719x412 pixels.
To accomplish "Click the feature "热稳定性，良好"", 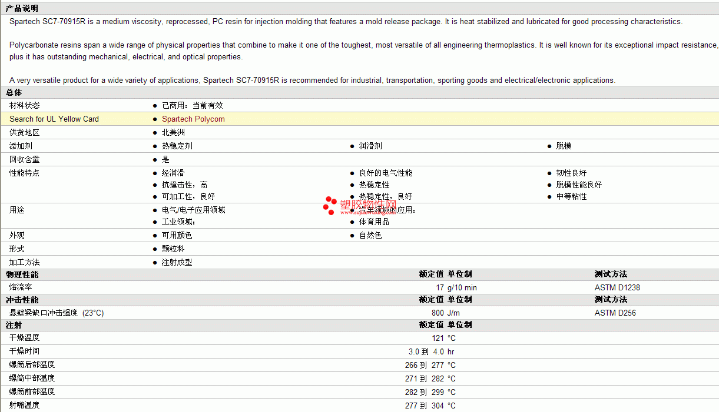I will (386, 196).
